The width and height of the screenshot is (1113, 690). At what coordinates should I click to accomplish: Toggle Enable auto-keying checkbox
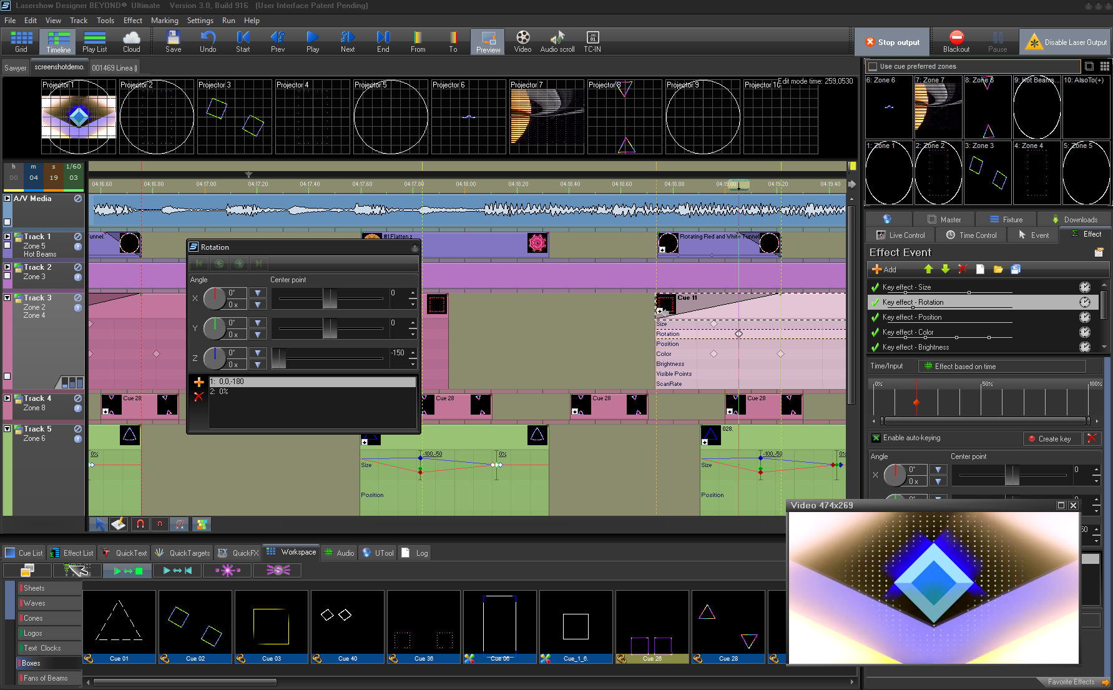tap(876, 438)
